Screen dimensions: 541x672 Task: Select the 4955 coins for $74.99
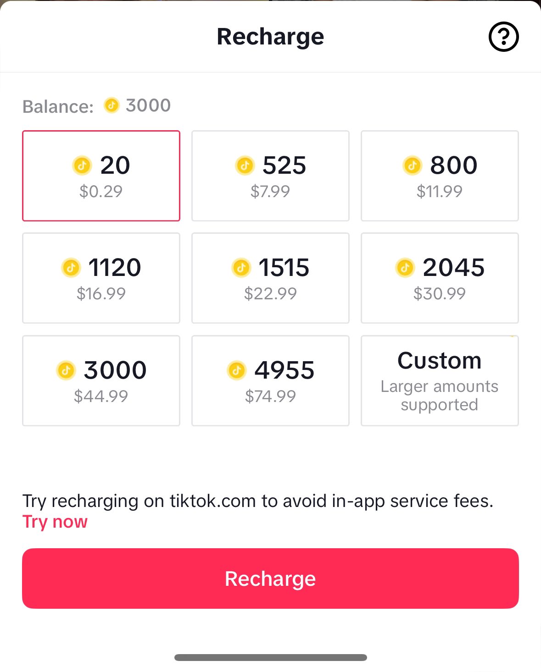click(270, 380)
